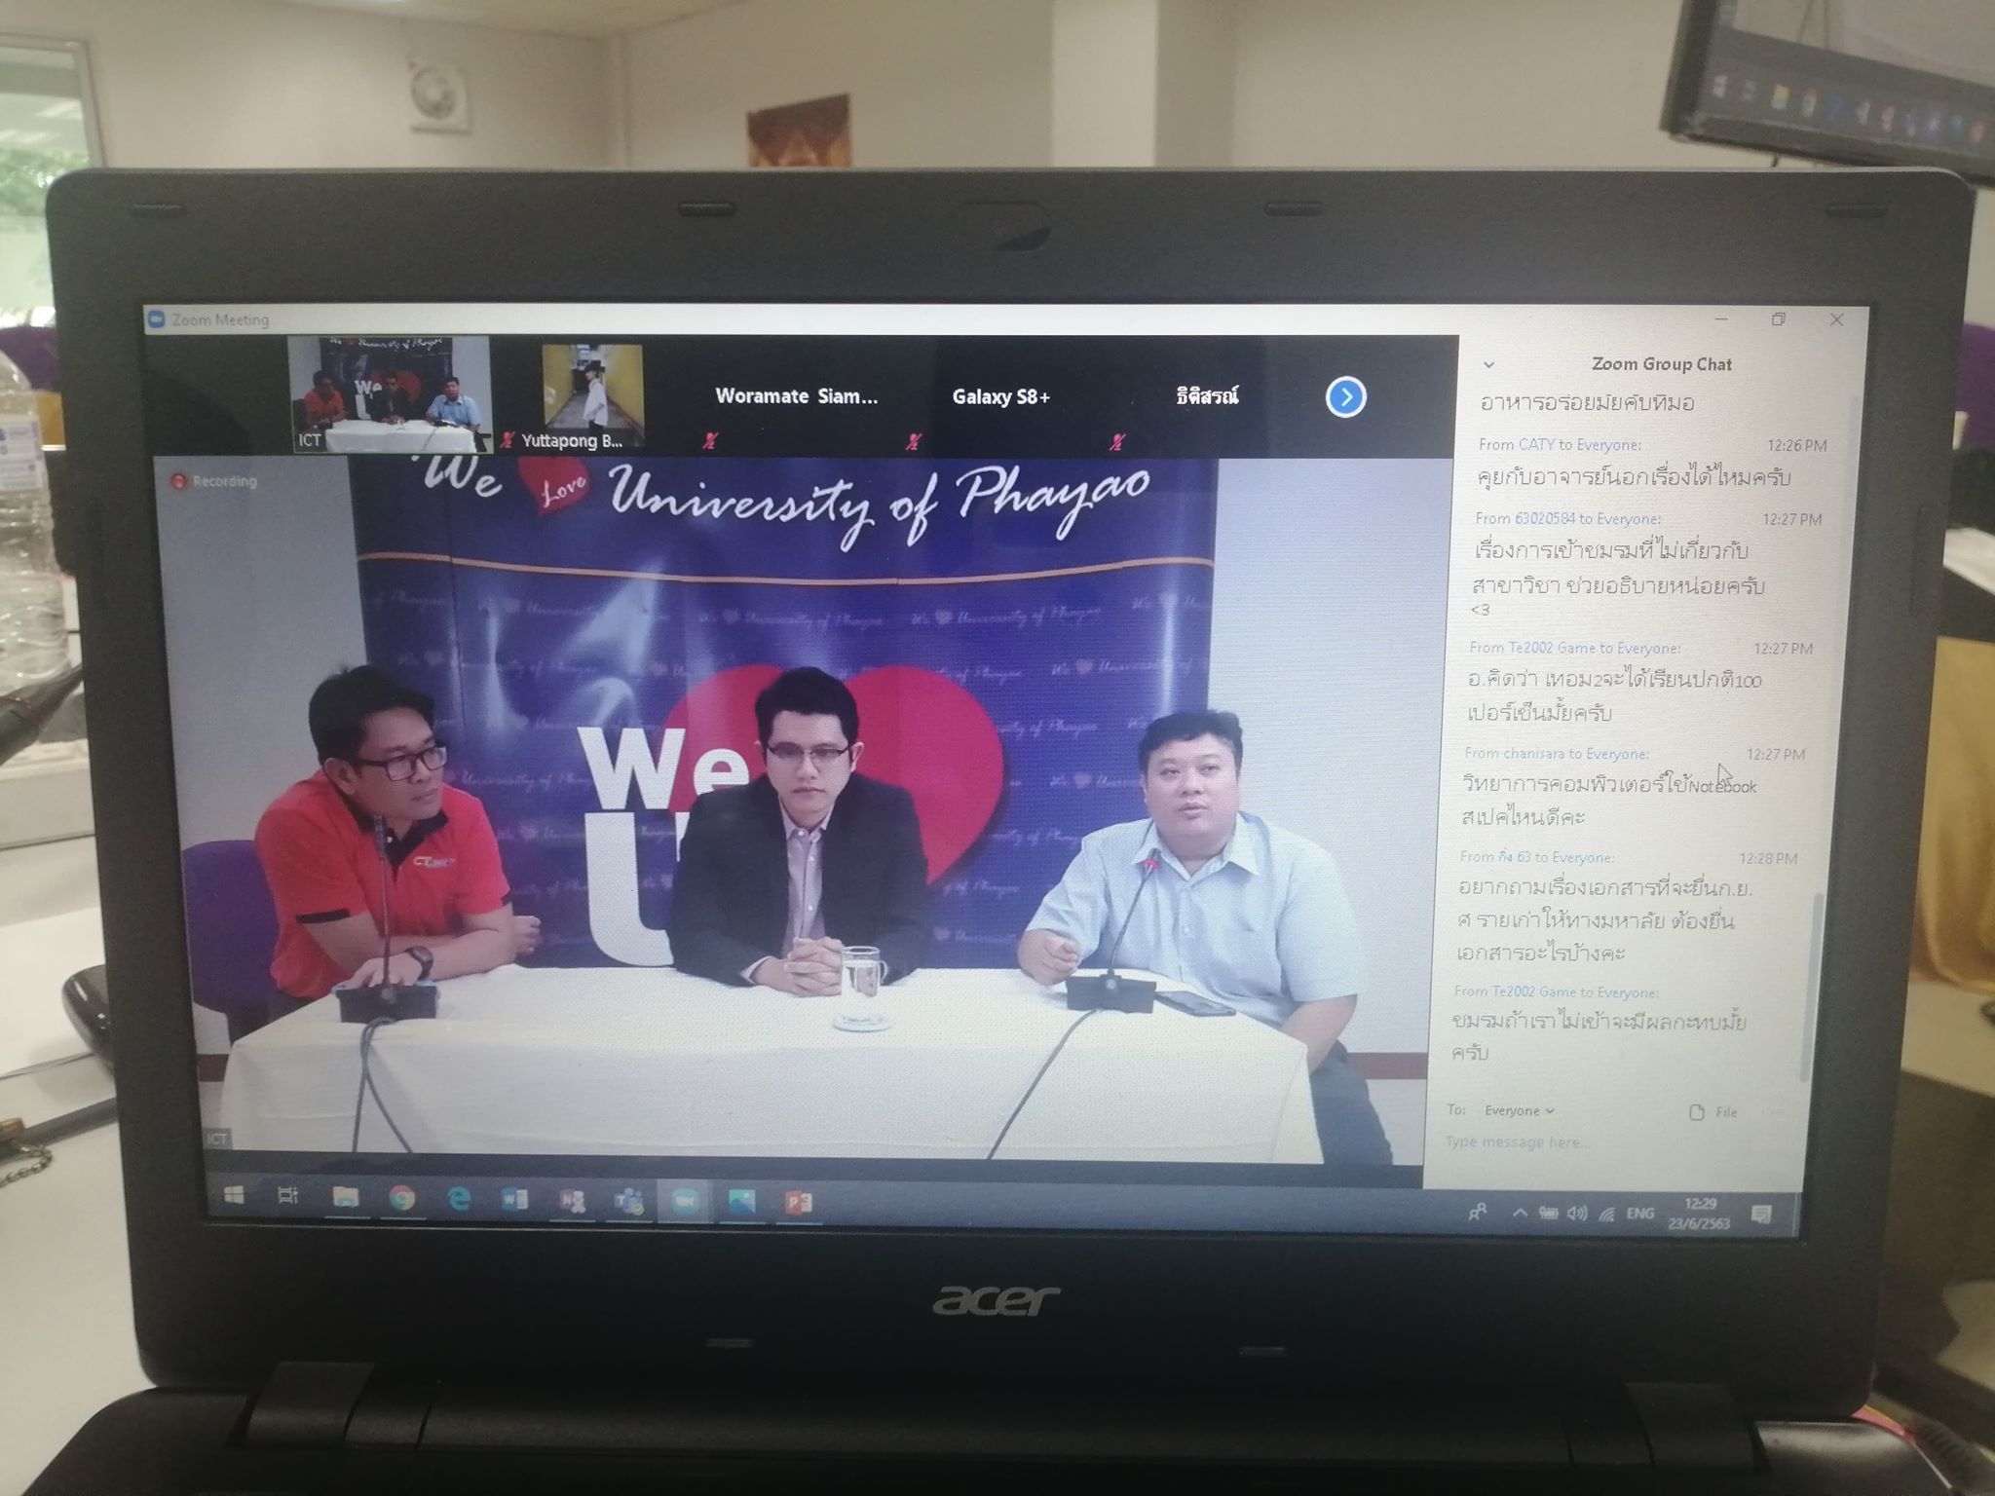Open Microsoft Teams from the taskbar
The height and width of the screenshot is (1496, 1995).
(628, 1202)
